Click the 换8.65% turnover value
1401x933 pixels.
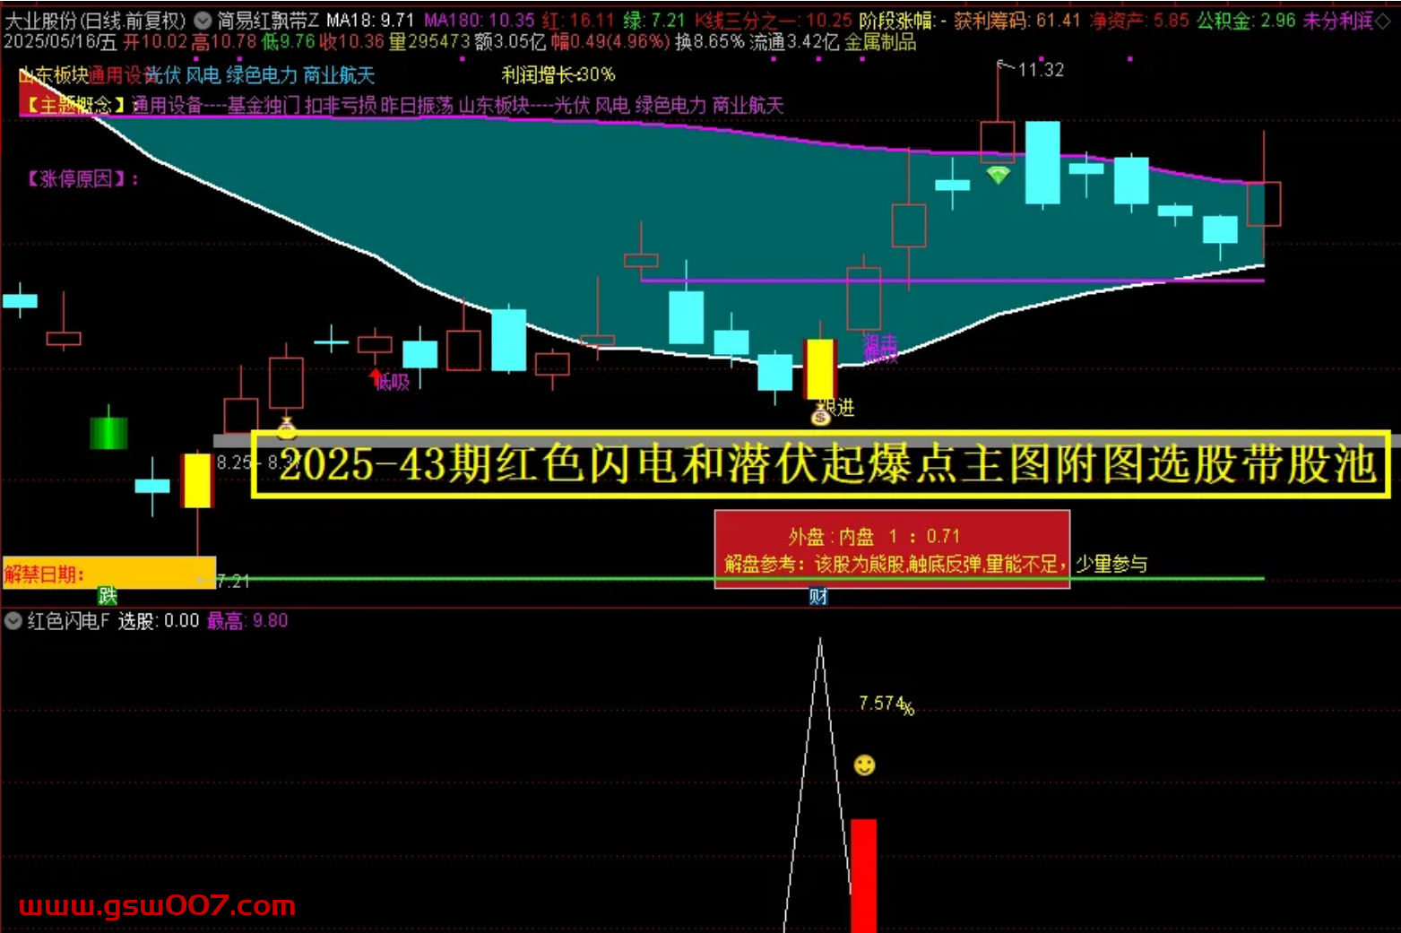709,42
